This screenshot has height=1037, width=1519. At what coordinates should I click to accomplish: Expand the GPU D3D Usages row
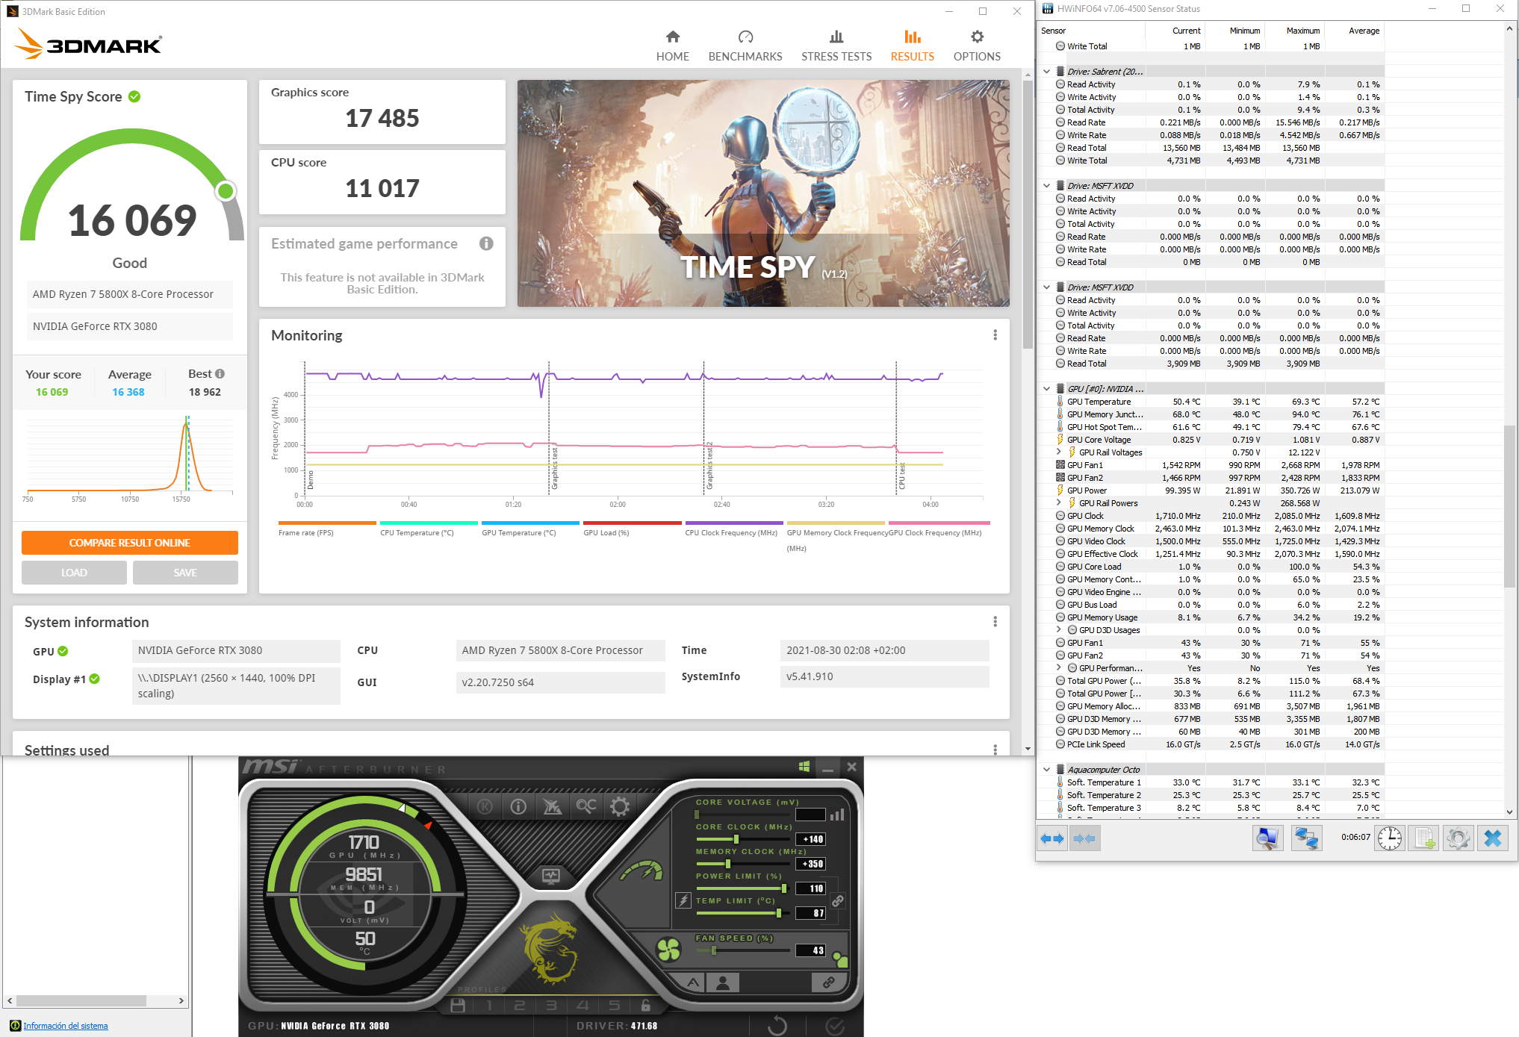click(x=1059, y=630)
